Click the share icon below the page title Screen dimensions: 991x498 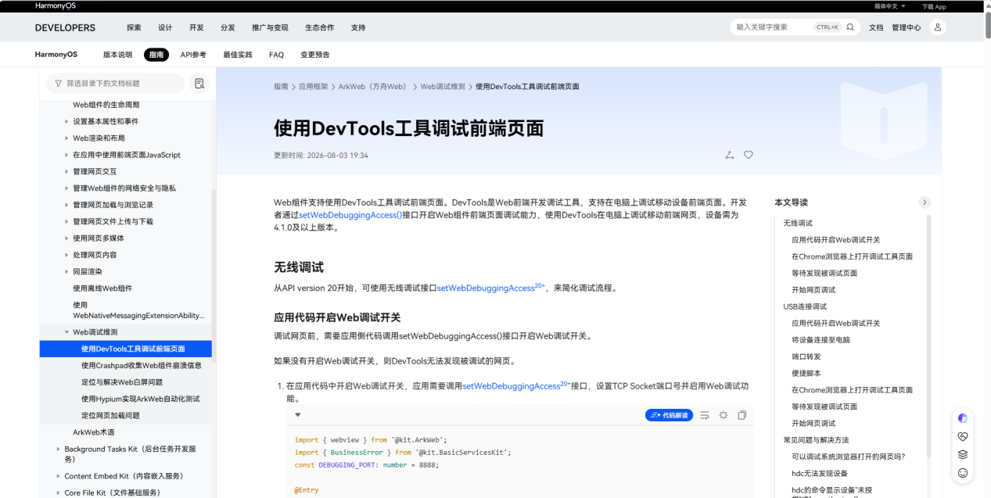tap(729, 155)
